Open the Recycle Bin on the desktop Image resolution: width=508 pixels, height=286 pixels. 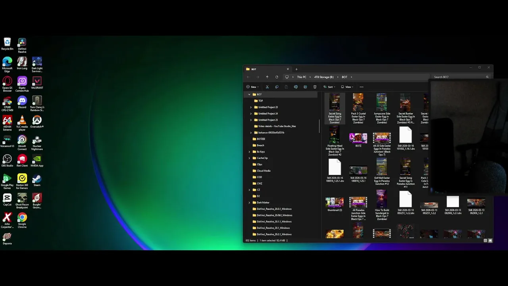click(x=7, y=44)
